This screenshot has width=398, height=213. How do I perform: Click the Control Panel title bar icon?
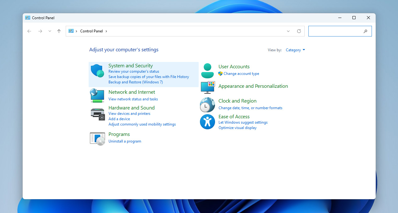[28, 18]
